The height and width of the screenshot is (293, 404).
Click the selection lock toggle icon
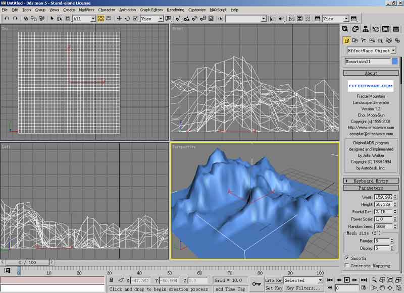tap(111, 280)
